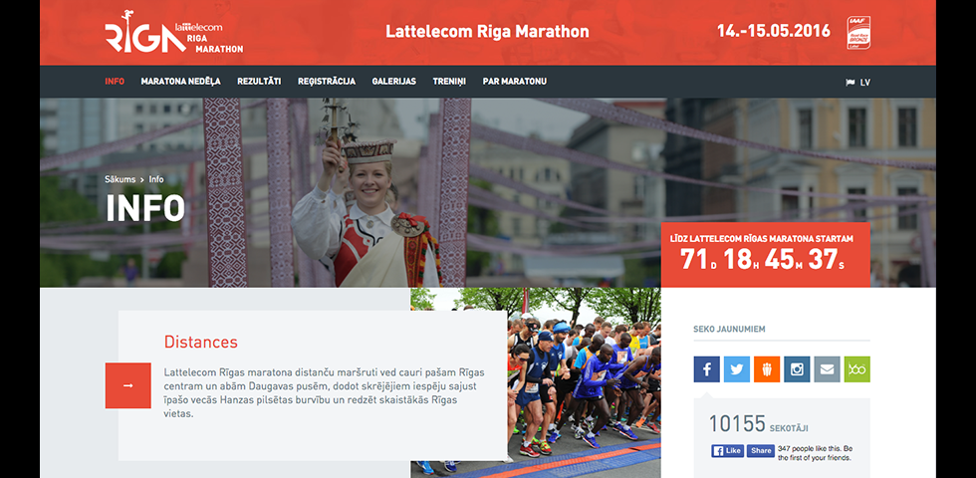Open the LV language selector

coord(858,82)
